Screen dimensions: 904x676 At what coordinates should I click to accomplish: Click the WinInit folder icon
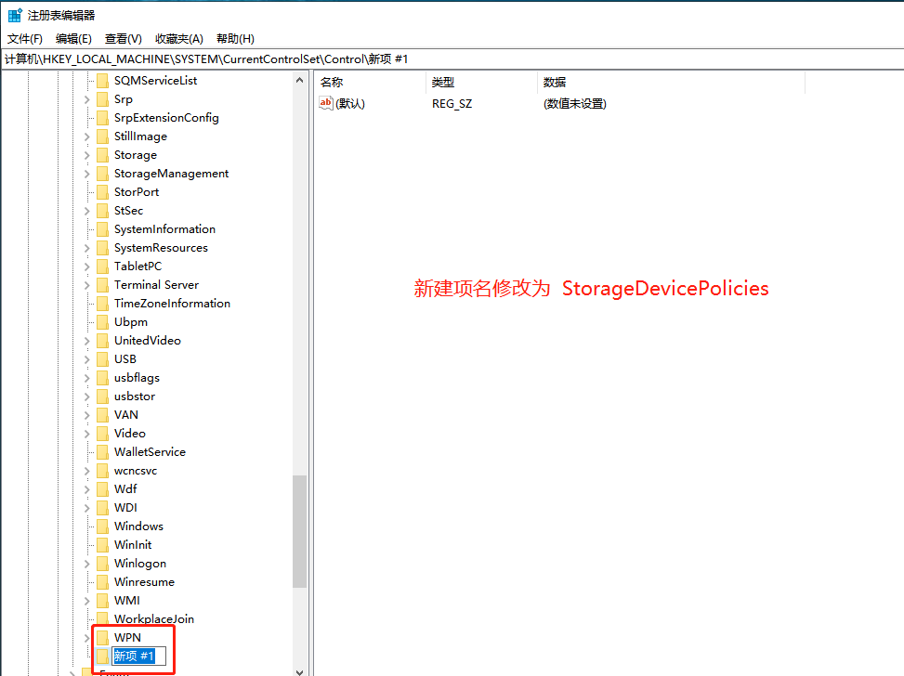coord(102,545)
